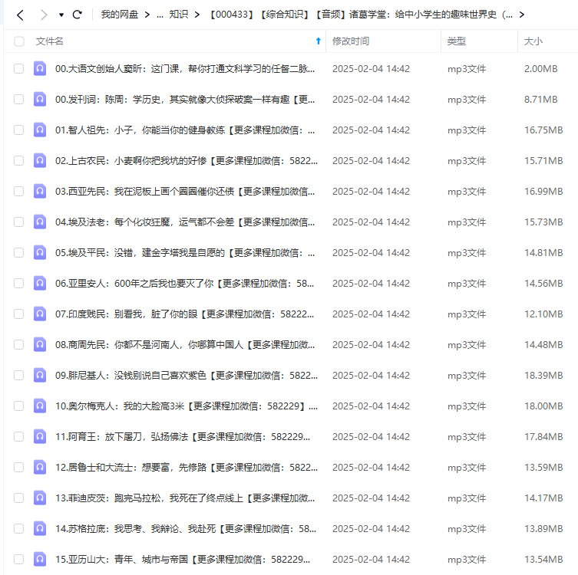Open file 01.智人祖先：小子，你能当你的健身教练
Image resolution: width=578 pixels, height=575 pixels.
tap(185, 130)
